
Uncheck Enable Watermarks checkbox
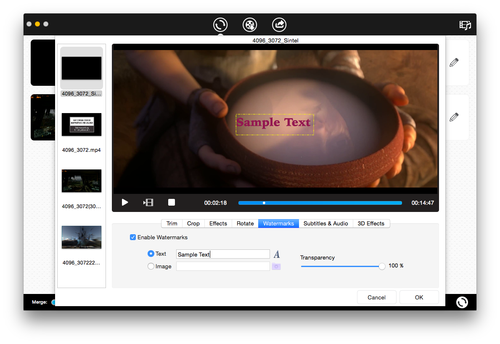click(133, 238)
